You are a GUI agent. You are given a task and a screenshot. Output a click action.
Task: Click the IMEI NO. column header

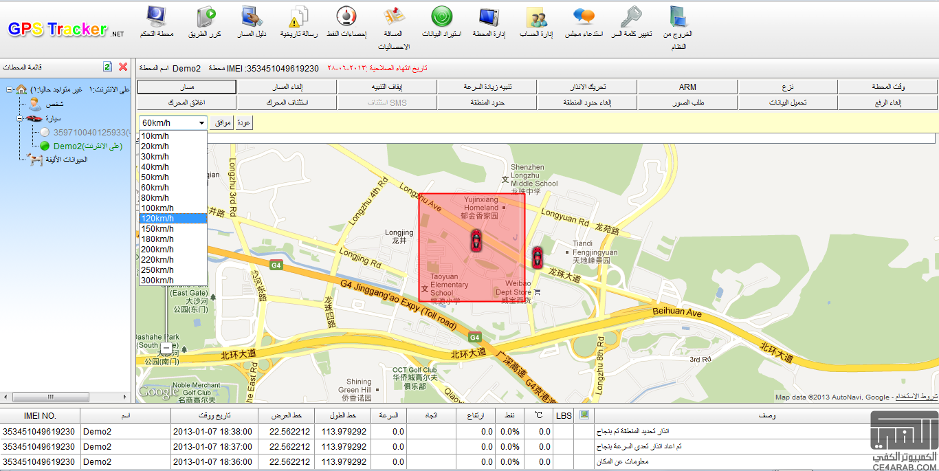click(x=40, y=415)
